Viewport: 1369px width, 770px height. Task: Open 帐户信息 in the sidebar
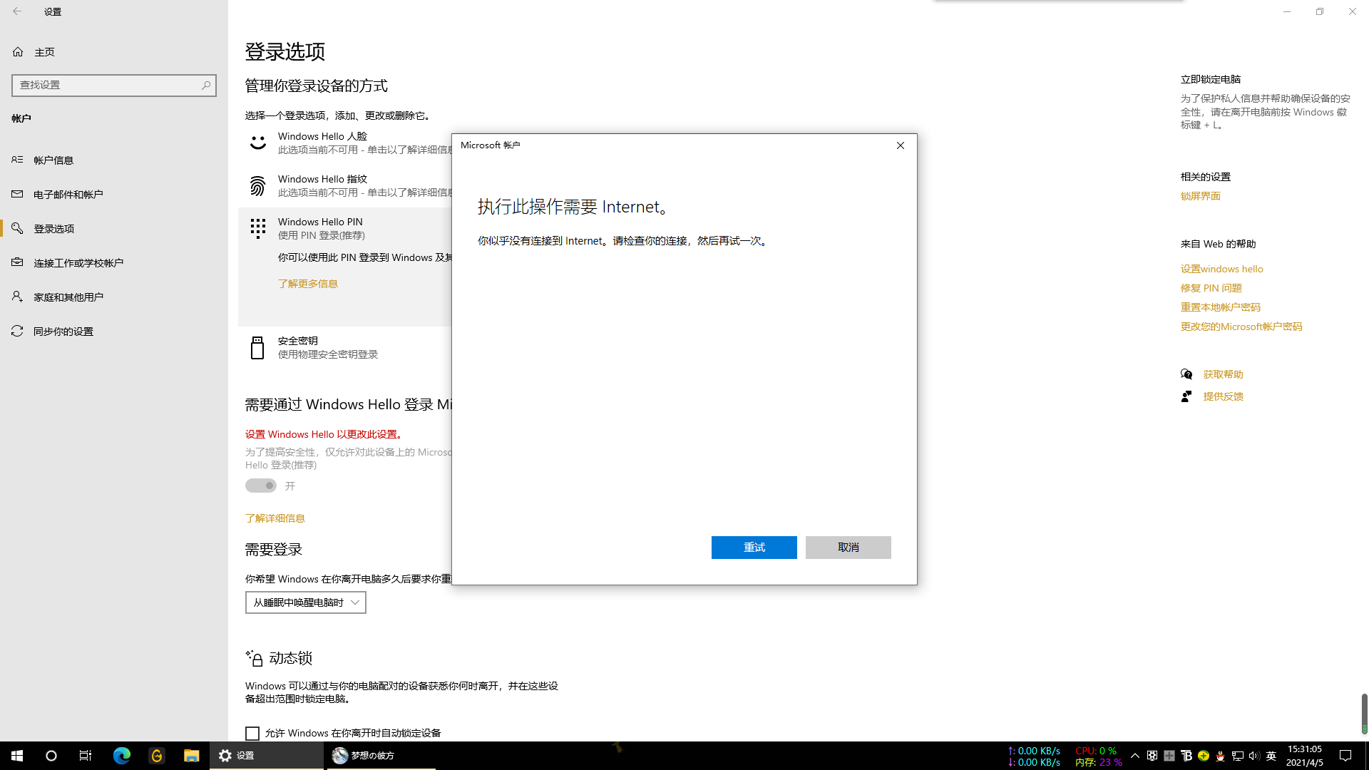pos(52,160)
